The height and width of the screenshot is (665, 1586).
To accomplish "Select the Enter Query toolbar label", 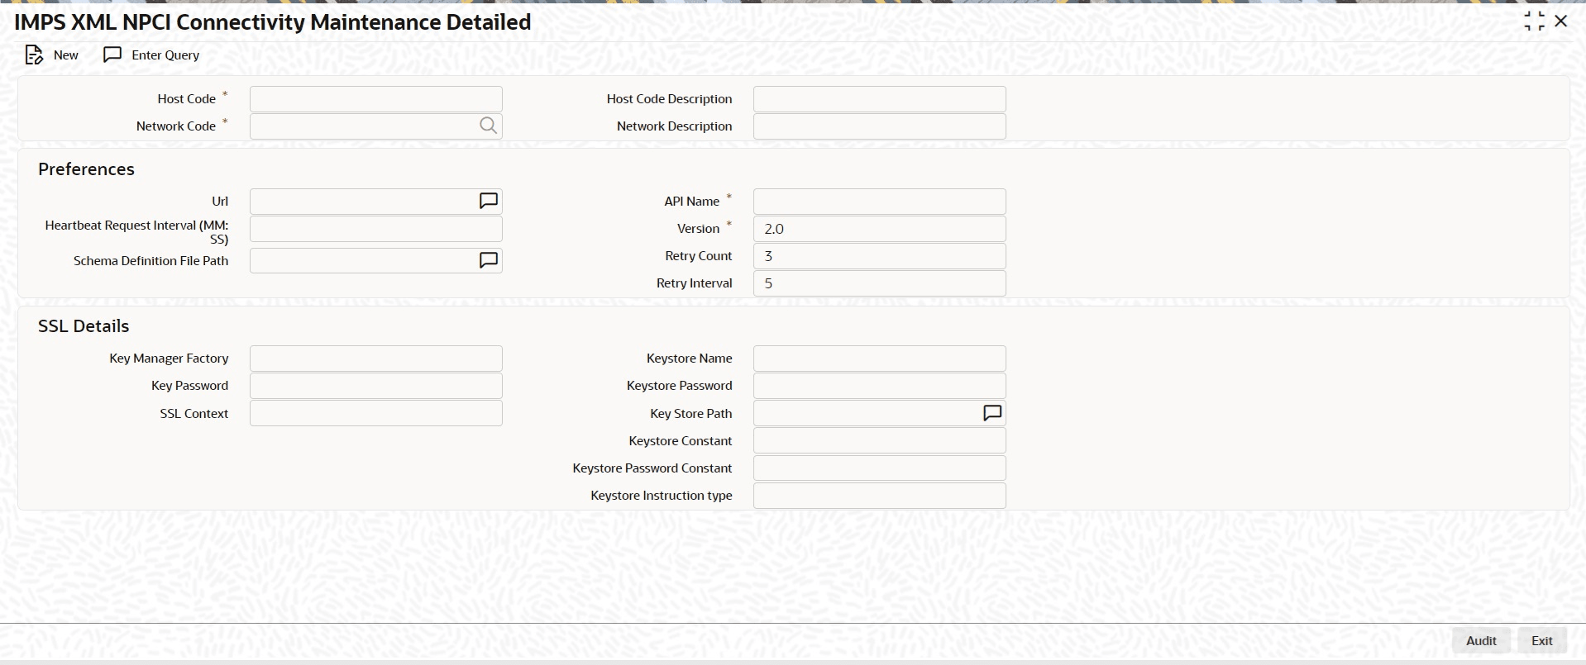I will click(x=165, y=55).
